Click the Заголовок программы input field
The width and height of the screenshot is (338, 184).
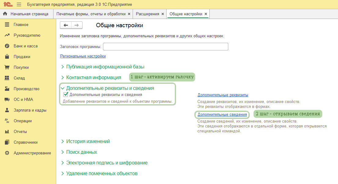(166, 46)
